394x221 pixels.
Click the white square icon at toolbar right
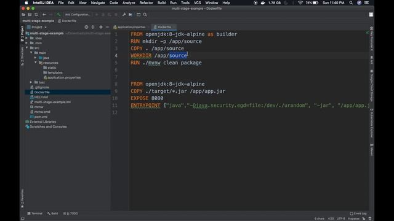coord(371,15)
